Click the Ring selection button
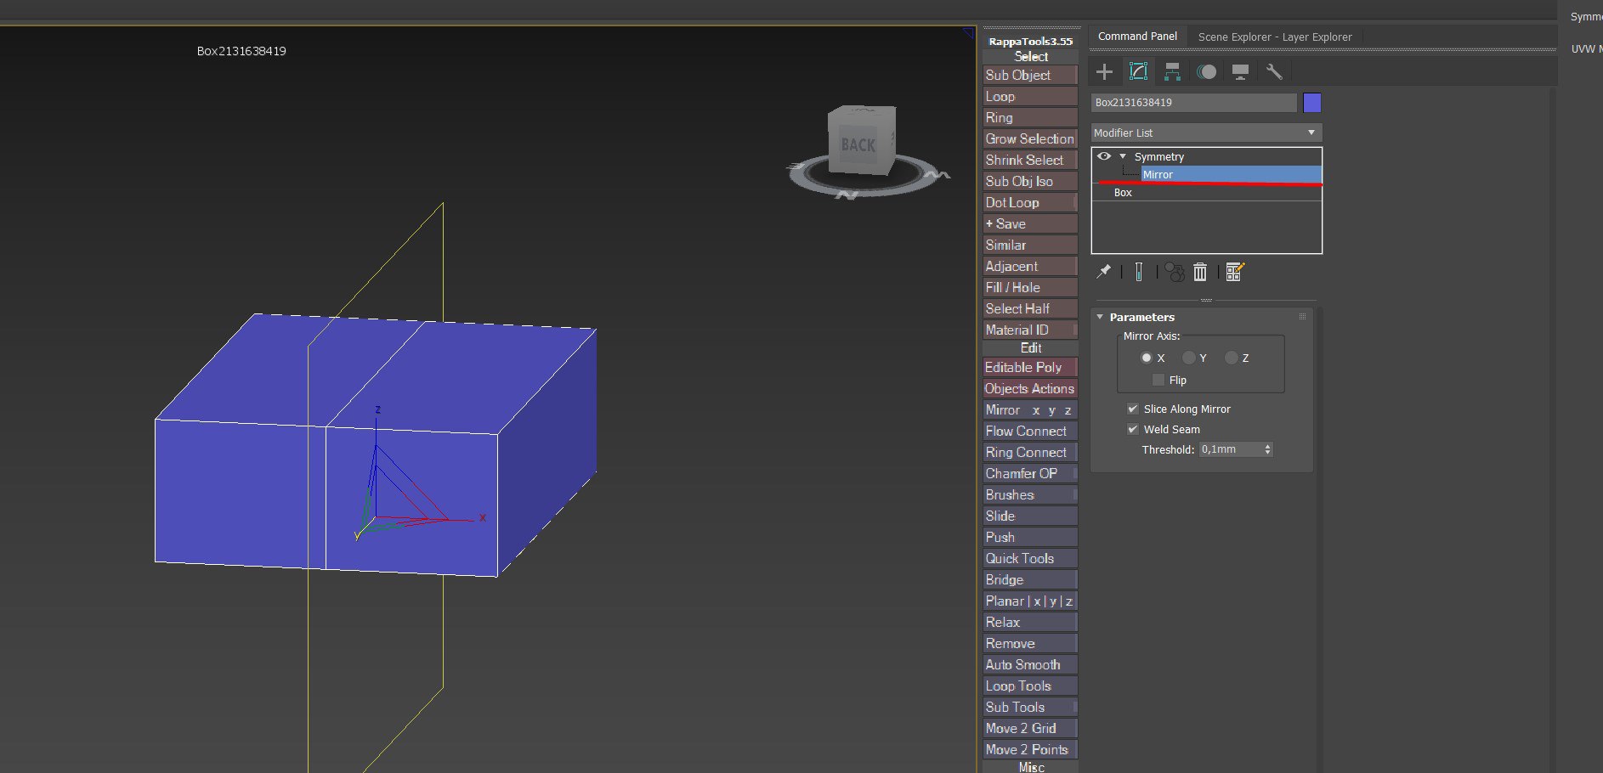1603x773 pixels. tap(1030, 117)
